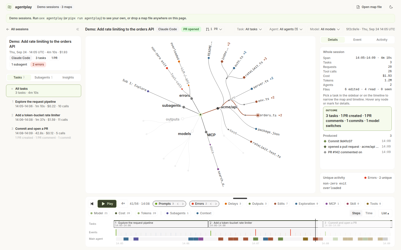Image resolution: width=401 pixels, height=250 pixels.
Task: Switch timeline to Time mode
Action: [369, 213]
